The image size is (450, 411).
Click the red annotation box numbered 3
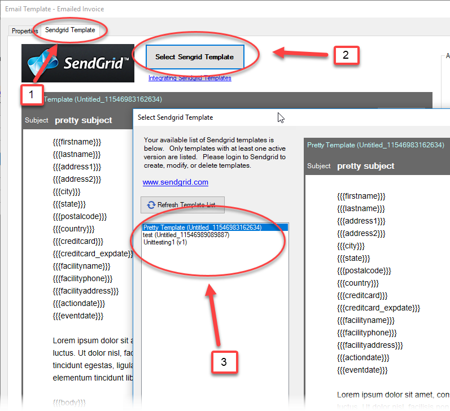tap(224, 362)
